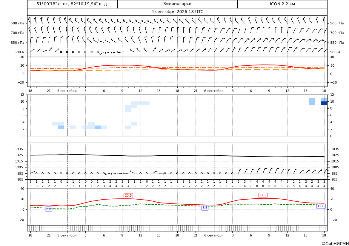Click the left 500 гПа level label
The height and width of the screenshot is (246, 349).
tap(18, 23)
